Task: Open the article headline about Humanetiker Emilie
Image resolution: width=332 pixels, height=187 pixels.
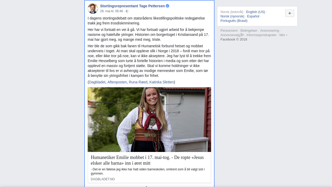Action: coord(147,160)
